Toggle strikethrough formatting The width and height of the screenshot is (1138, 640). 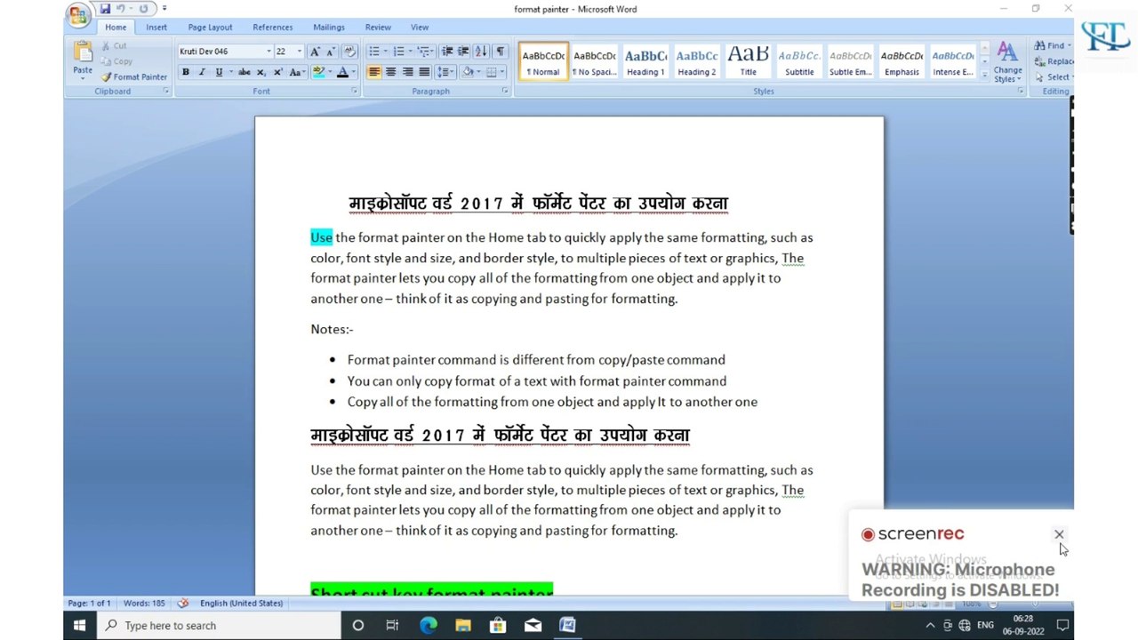(x=244, y=72)
